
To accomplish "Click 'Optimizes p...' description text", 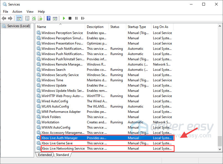I will 97,43.
